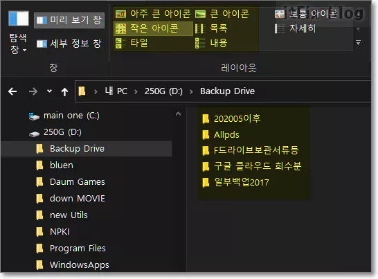Open the 탐색 창 navigation pane dropdown
The width and height of the screenshot is (378, 279).
click(x=18, y=44)
